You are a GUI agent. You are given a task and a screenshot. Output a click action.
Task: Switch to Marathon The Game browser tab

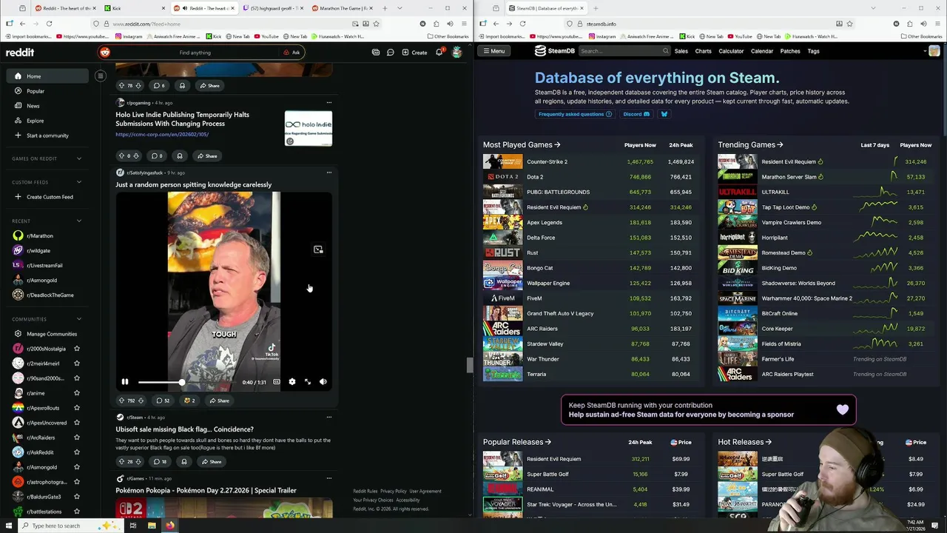click(342, 8)
